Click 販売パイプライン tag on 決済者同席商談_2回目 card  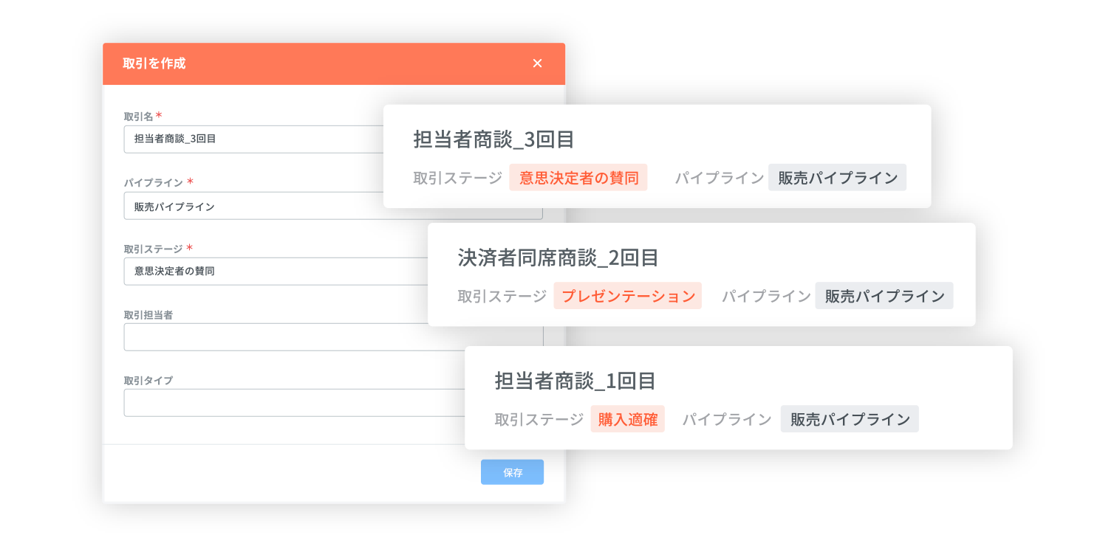tap(884, 296)
